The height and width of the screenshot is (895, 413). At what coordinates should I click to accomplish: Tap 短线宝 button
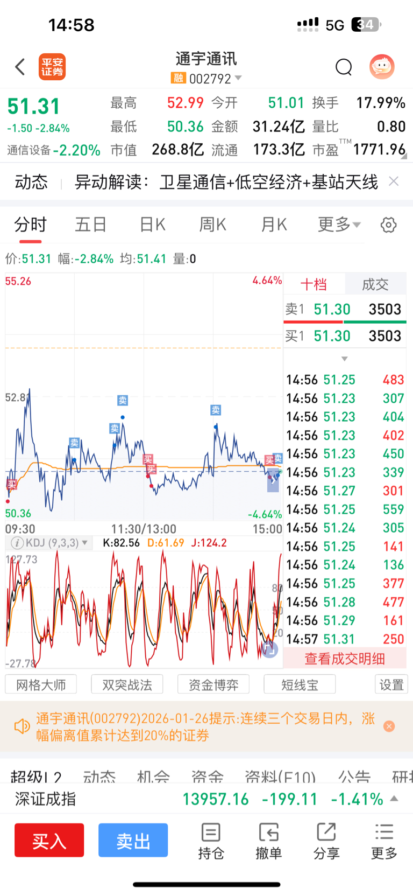[300, 684]
